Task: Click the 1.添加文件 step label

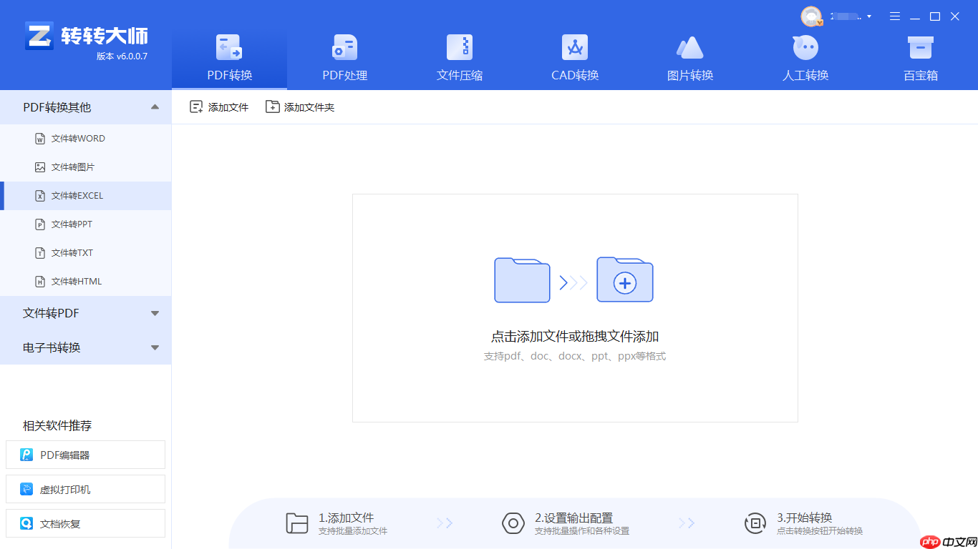Action: click(347, 518)
